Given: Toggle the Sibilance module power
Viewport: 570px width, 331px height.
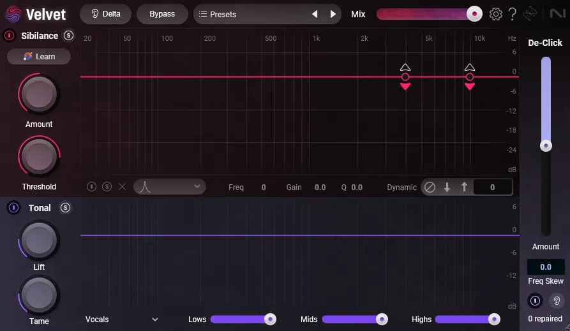Looking at the screenshot, I should [x=9, y=36].
